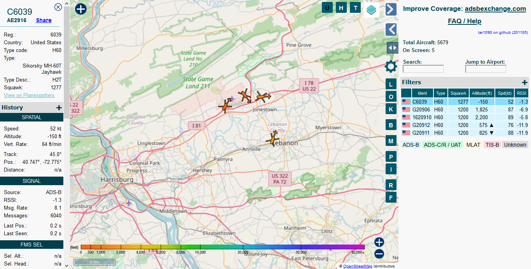This screenshot has width=531, height=269.
Task: Toggle the K map option button
Action: 391,109
